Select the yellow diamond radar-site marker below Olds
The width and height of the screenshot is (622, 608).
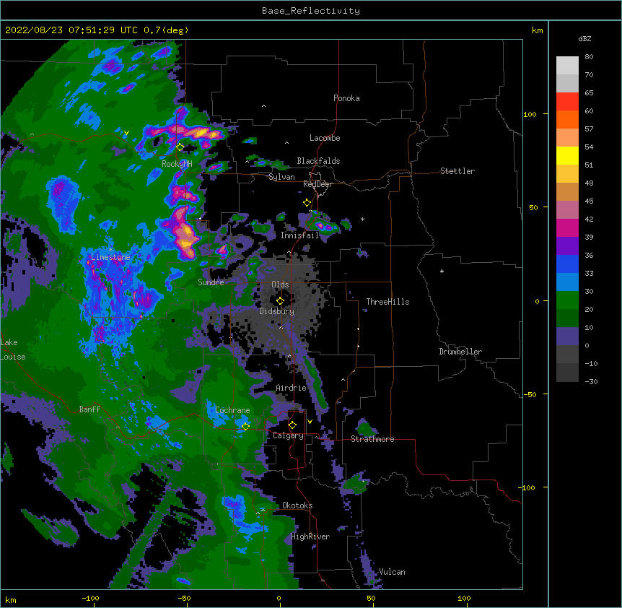point(280,301)
